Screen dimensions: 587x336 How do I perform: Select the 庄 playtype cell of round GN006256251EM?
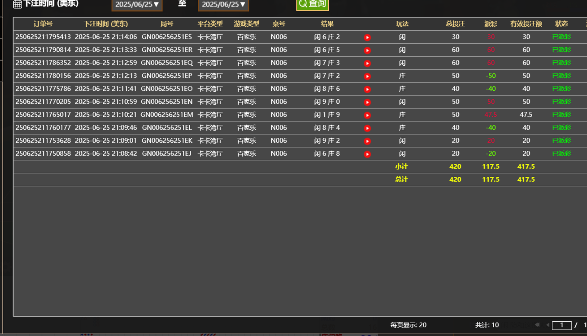click(x=402, y=115)
